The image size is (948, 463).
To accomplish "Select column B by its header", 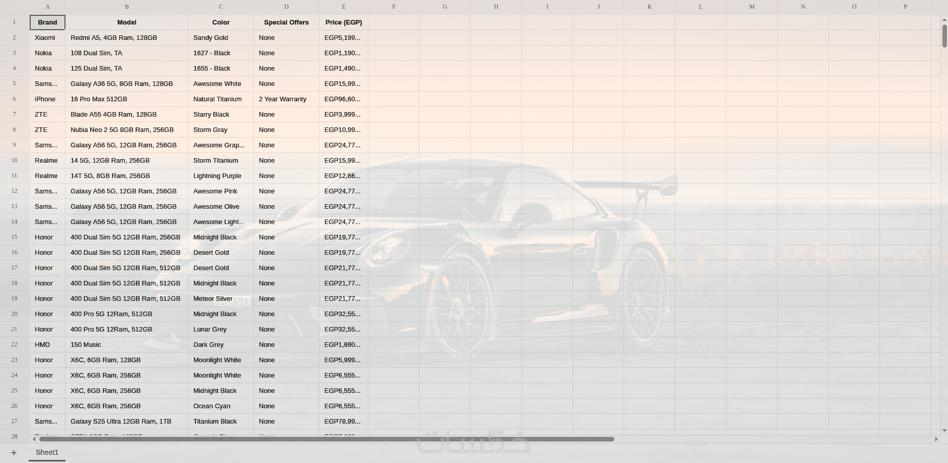I will pos(127,7).
